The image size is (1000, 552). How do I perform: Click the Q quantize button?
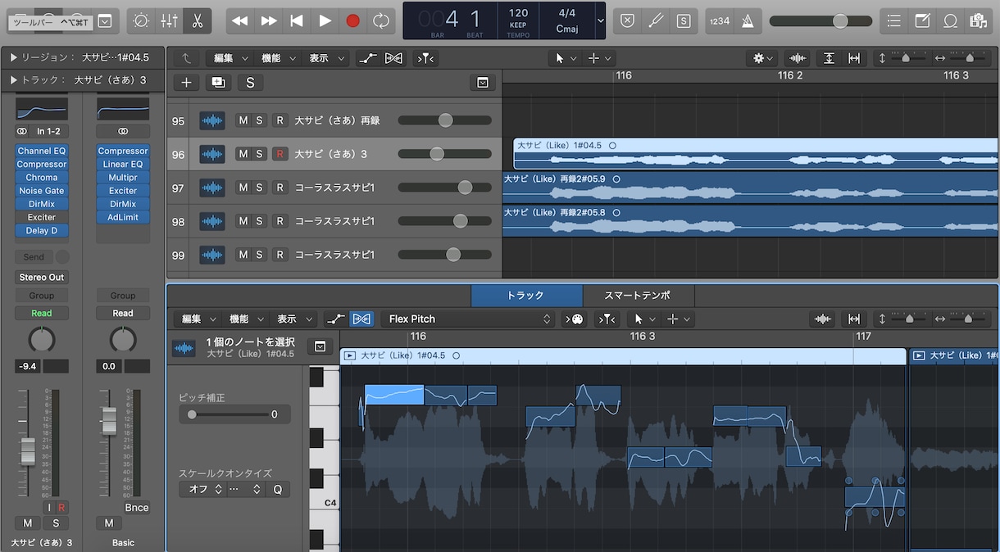click(x=277, y=489)
